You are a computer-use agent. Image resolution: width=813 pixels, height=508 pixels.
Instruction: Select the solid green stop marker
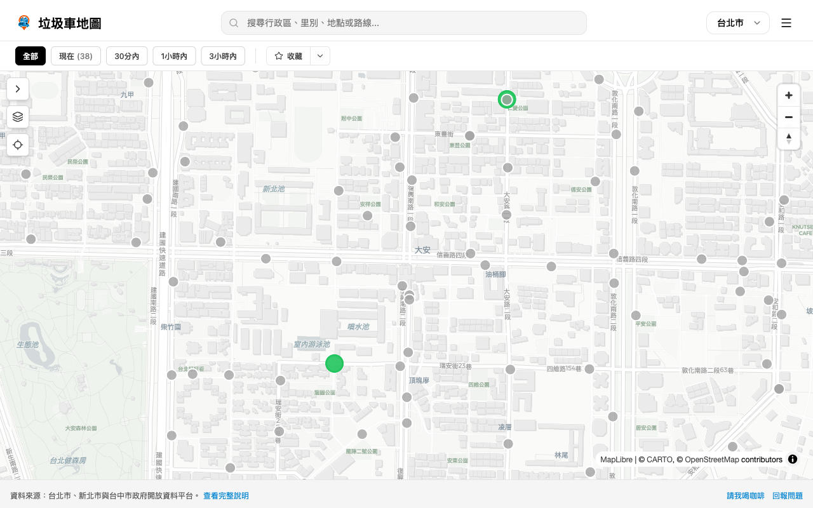click(x=335, y=363)
